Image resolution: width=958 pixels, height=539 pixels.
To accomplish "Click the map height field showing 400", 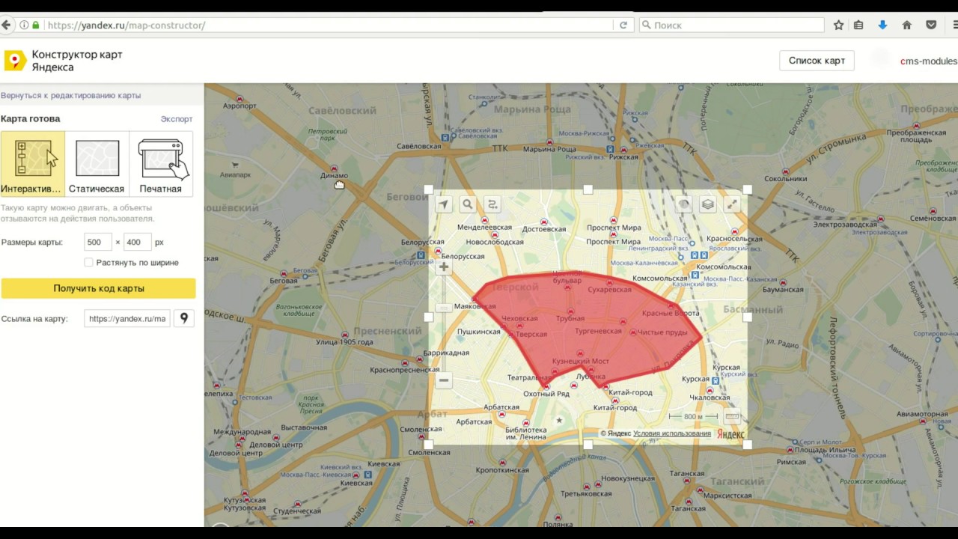I will pos(138,242).
